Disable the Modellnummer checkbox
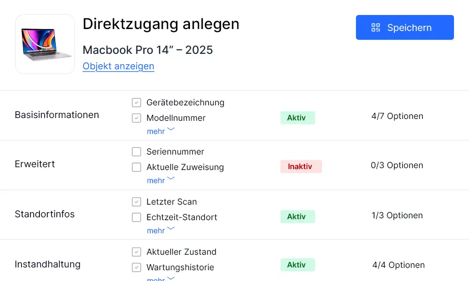The image size is (469, 281). coord(136,118)
